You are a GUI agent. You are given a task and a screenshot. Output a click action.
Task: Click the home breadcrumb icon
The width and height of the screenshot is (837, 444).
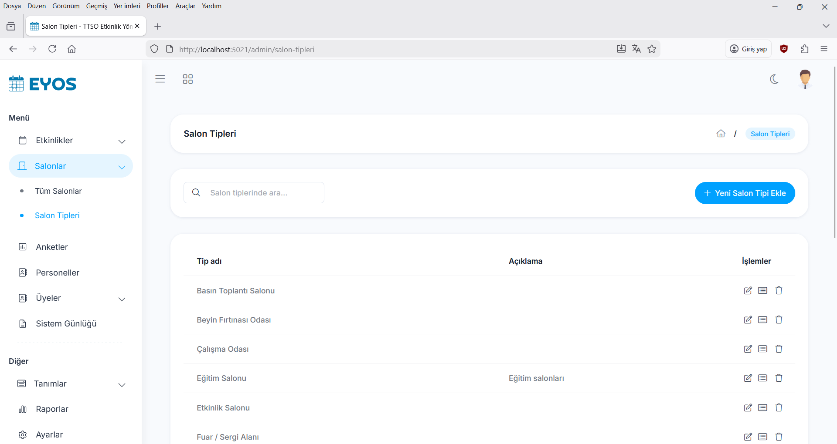point(721,134)
